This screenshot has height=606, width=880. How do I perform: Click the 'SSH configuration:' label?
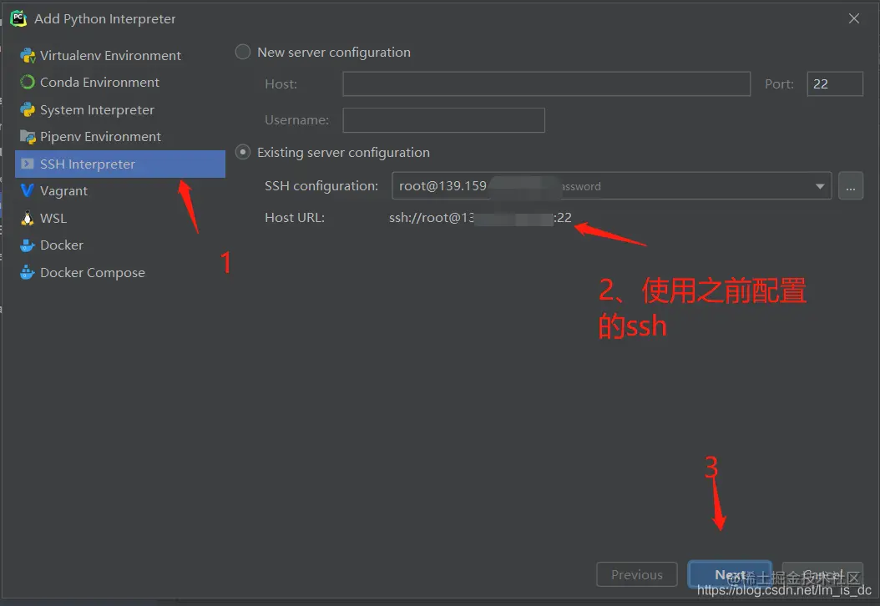point(321,186)
